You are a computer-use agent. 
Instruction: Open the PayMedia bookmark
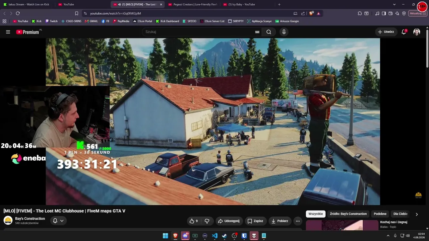pyautogui.click(x=121, y=21)
